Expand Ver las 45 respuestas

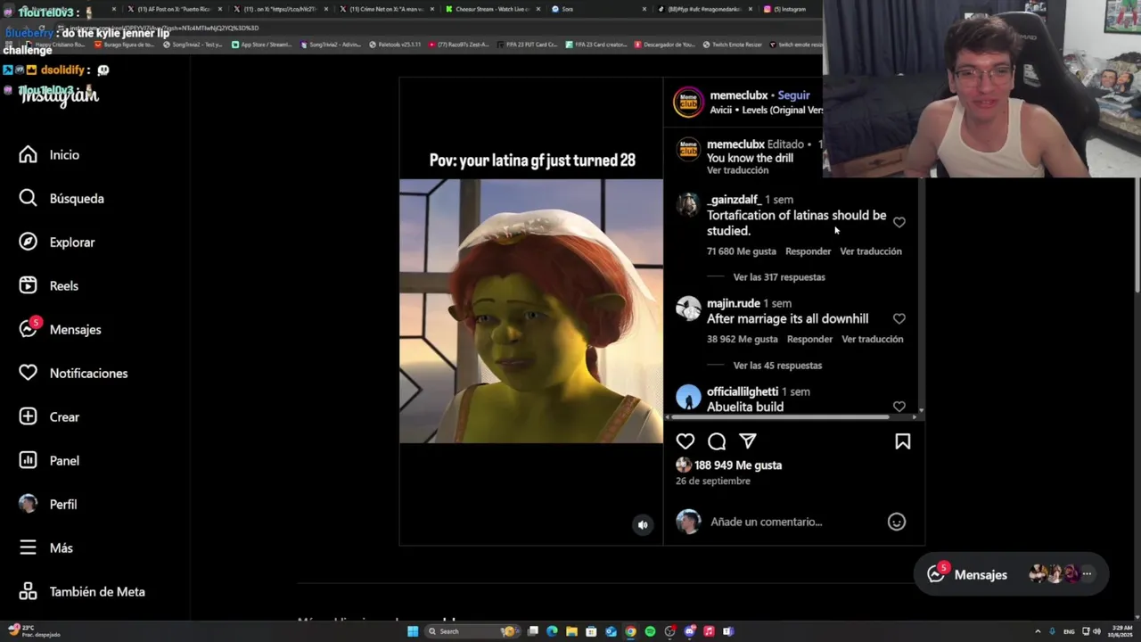(x=777, y=366)
